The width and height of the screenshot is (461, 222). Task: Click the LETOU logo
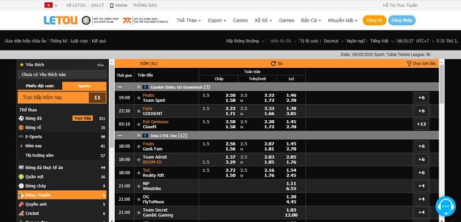[61, 20]
